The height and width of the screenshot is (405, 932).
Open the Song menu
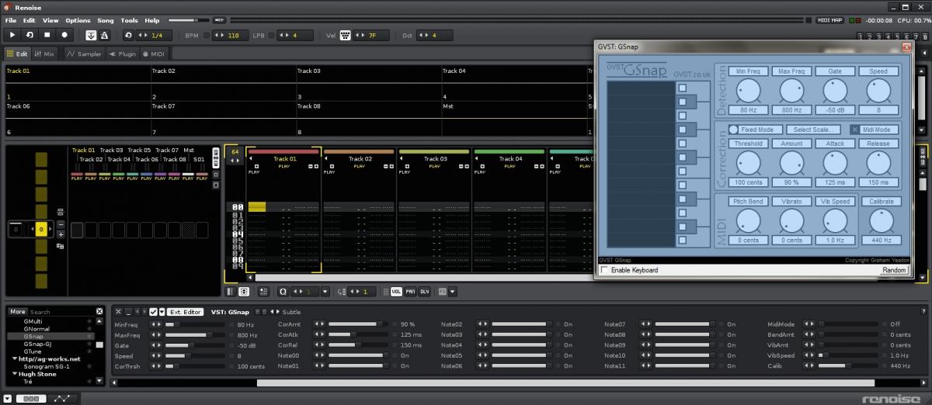pyautogui.click(x=105, y=20)
